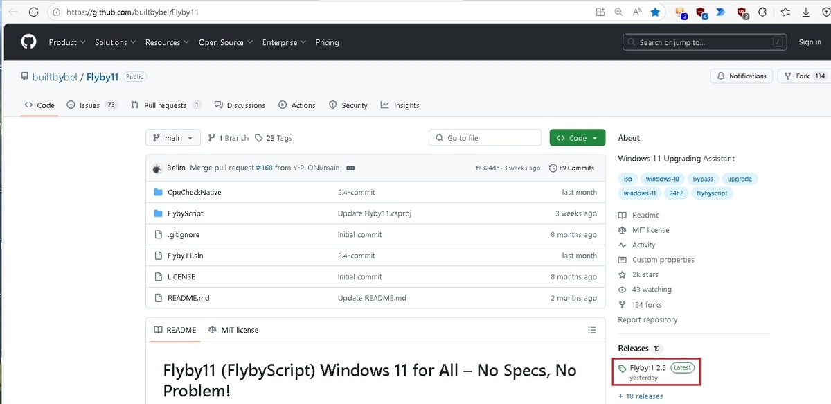The image size is (831, 404).
Task: Reload the page with the refresh icon
Action: pos(33,12)
